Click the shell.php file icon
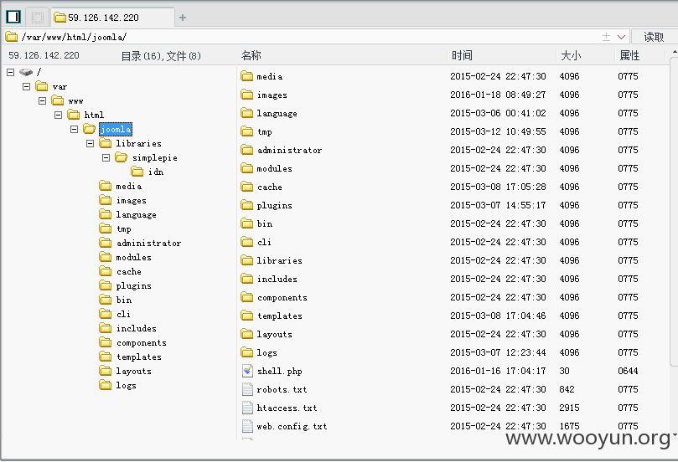The width and height of the screenshot is (678, 462). pos(247,371)
